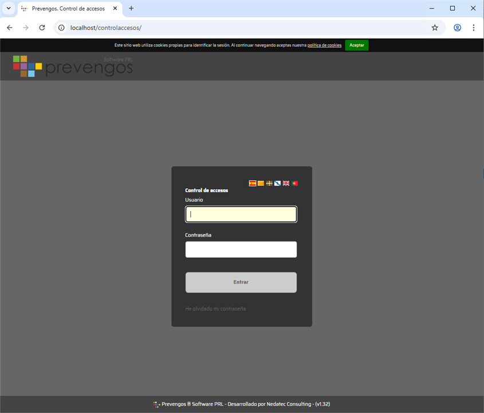Open the Chrome three-dot menu

[x=474, y=28]
